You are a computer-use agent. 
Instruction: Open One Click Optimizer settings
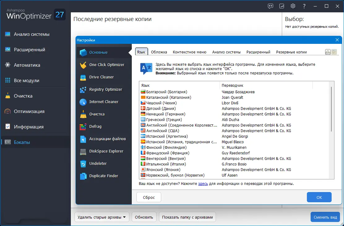104,65
